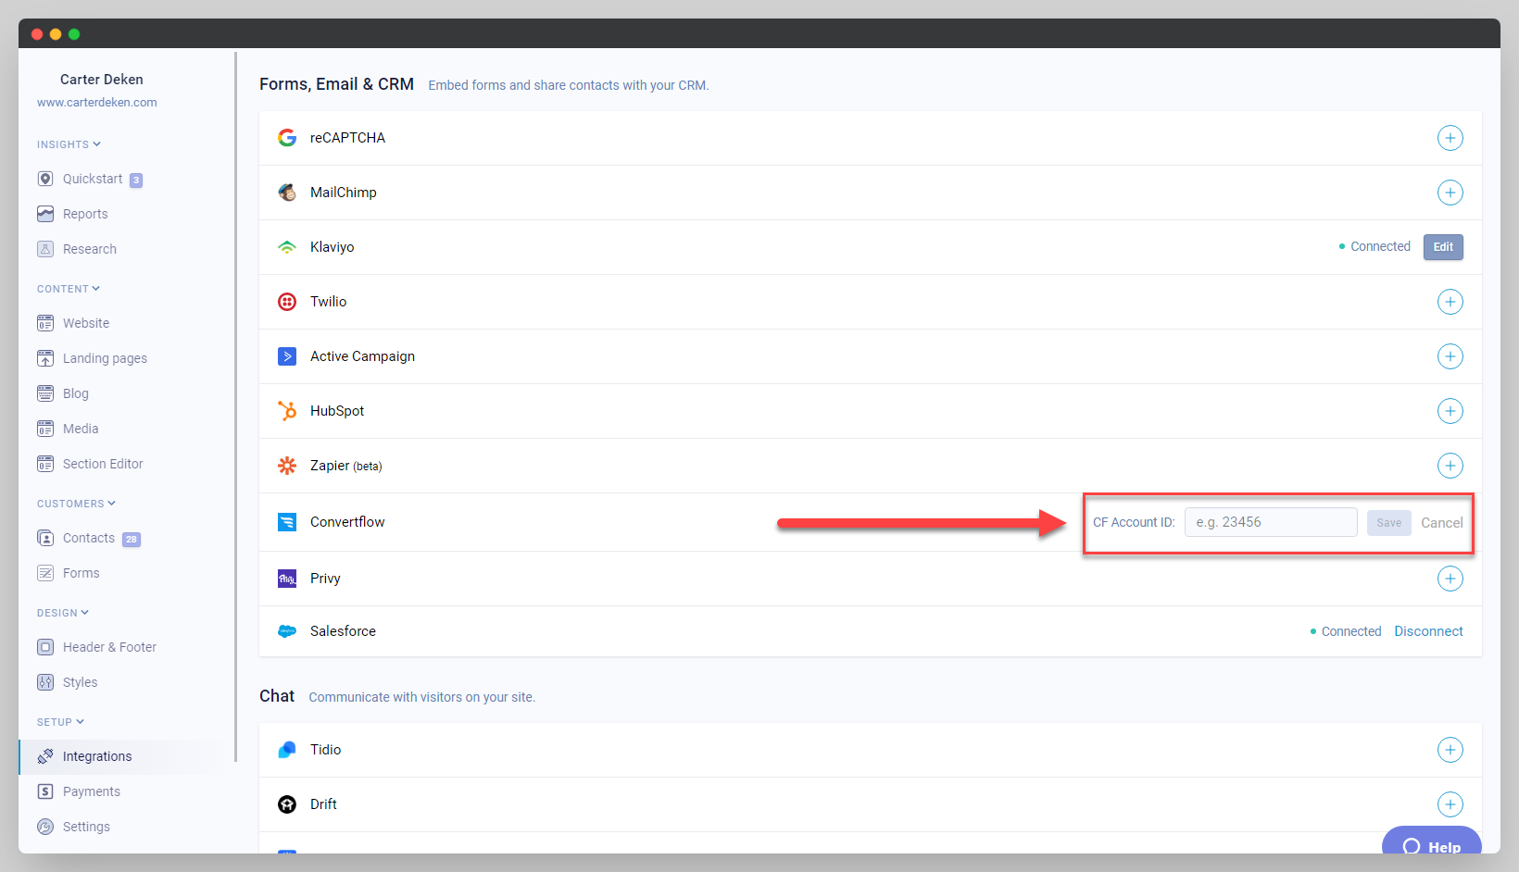The image size is (1519, 872).
Task: Add HubSpot using its plus icon
Action: tap(1450, 411)
